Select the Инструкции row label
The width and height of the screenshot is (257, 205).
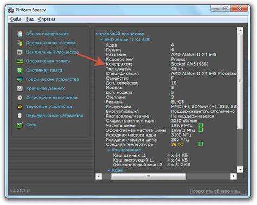[x=118, y=107]
